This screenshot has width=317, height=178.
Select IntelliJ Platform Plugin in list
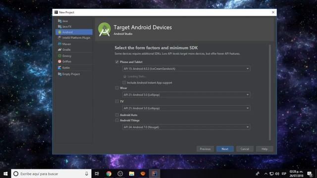pyautogui.click(x=74, y=38)
